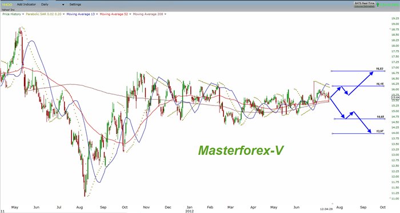Viewport: 400px width, 213px height.
Task: Click the Yahoo! Inc company name label
Action: (8, 10)
